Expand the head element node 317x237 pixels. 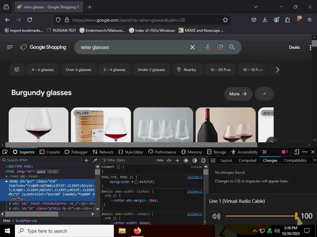7,176
